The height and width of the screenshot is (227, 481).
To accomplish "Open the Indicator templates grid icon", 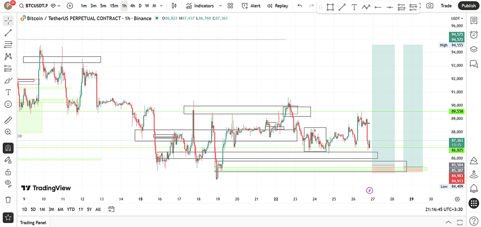I will (x=230, y=6).
